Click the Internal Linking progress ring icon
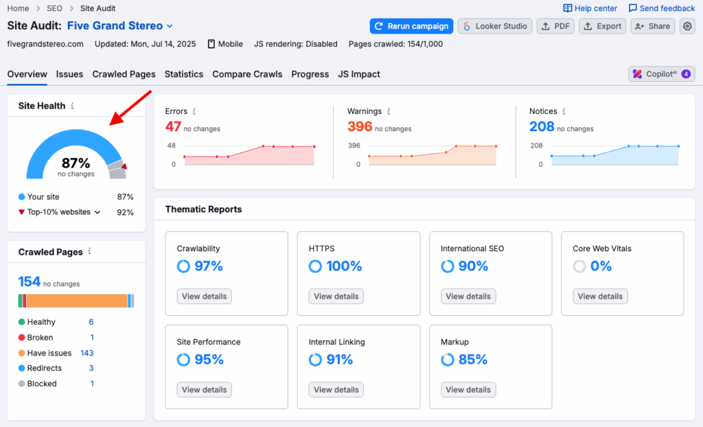 click(x=315, y=360)
